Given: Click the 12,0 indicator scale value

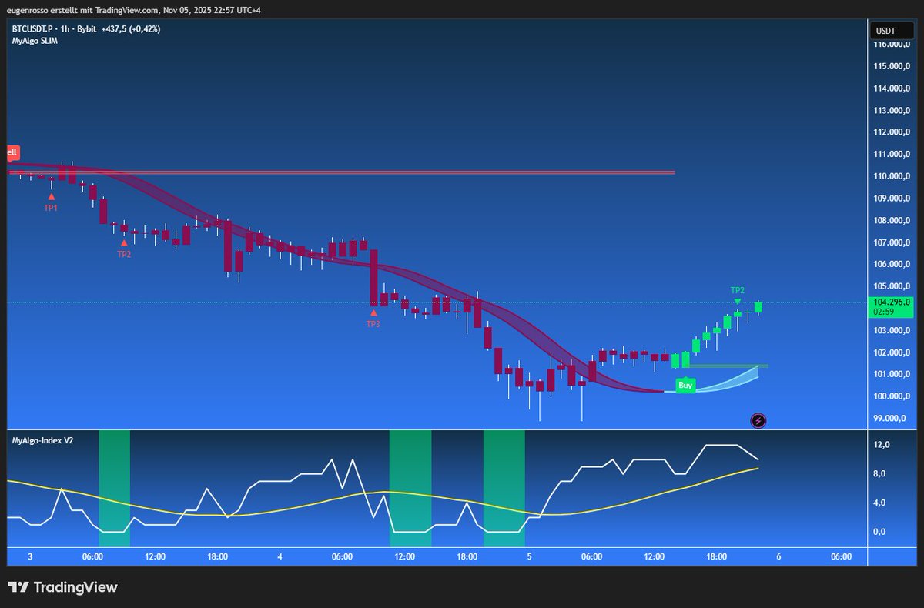Looking at the screenshot, I should pyautogui.click(x=882, y=445).
